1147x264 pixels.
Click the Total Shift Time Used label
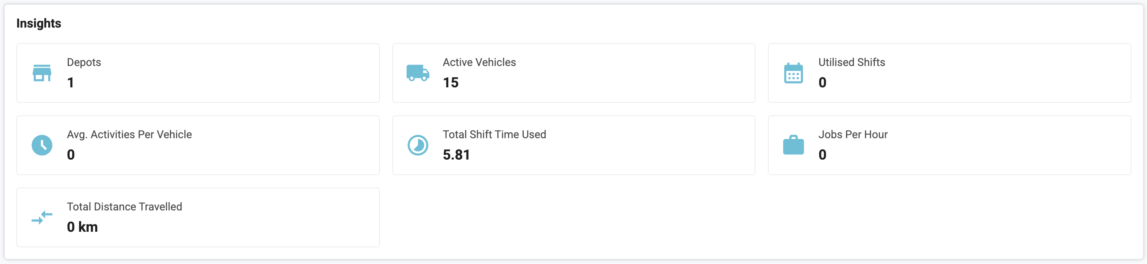tap(494, 134)
